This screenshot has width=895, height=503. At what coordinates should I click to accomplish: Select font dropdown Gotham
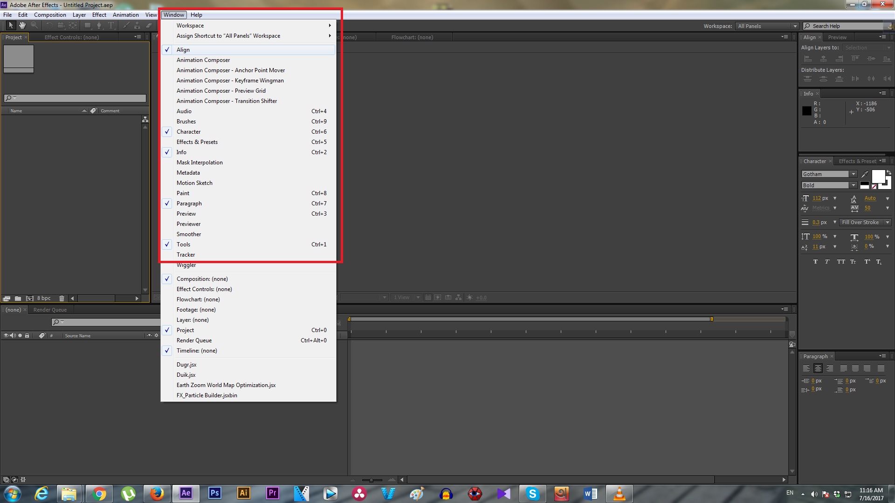tap(829, 174)
